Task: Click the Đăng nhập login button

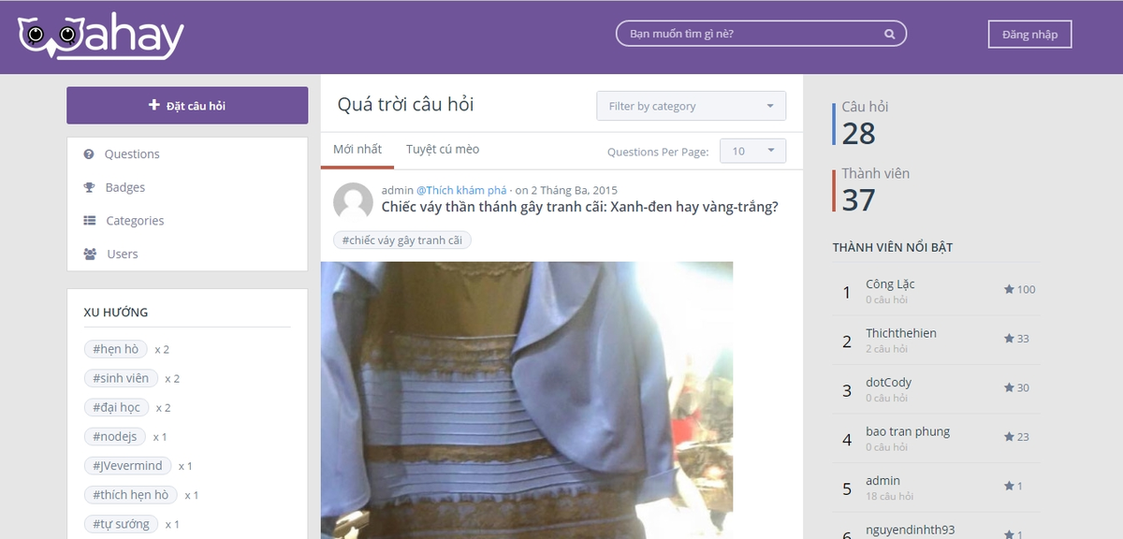Action: 1029,35
